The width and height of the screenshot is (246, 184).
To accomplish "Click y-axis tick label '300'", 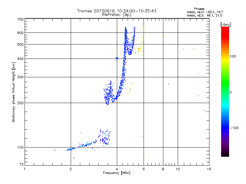I will point(20,77).
